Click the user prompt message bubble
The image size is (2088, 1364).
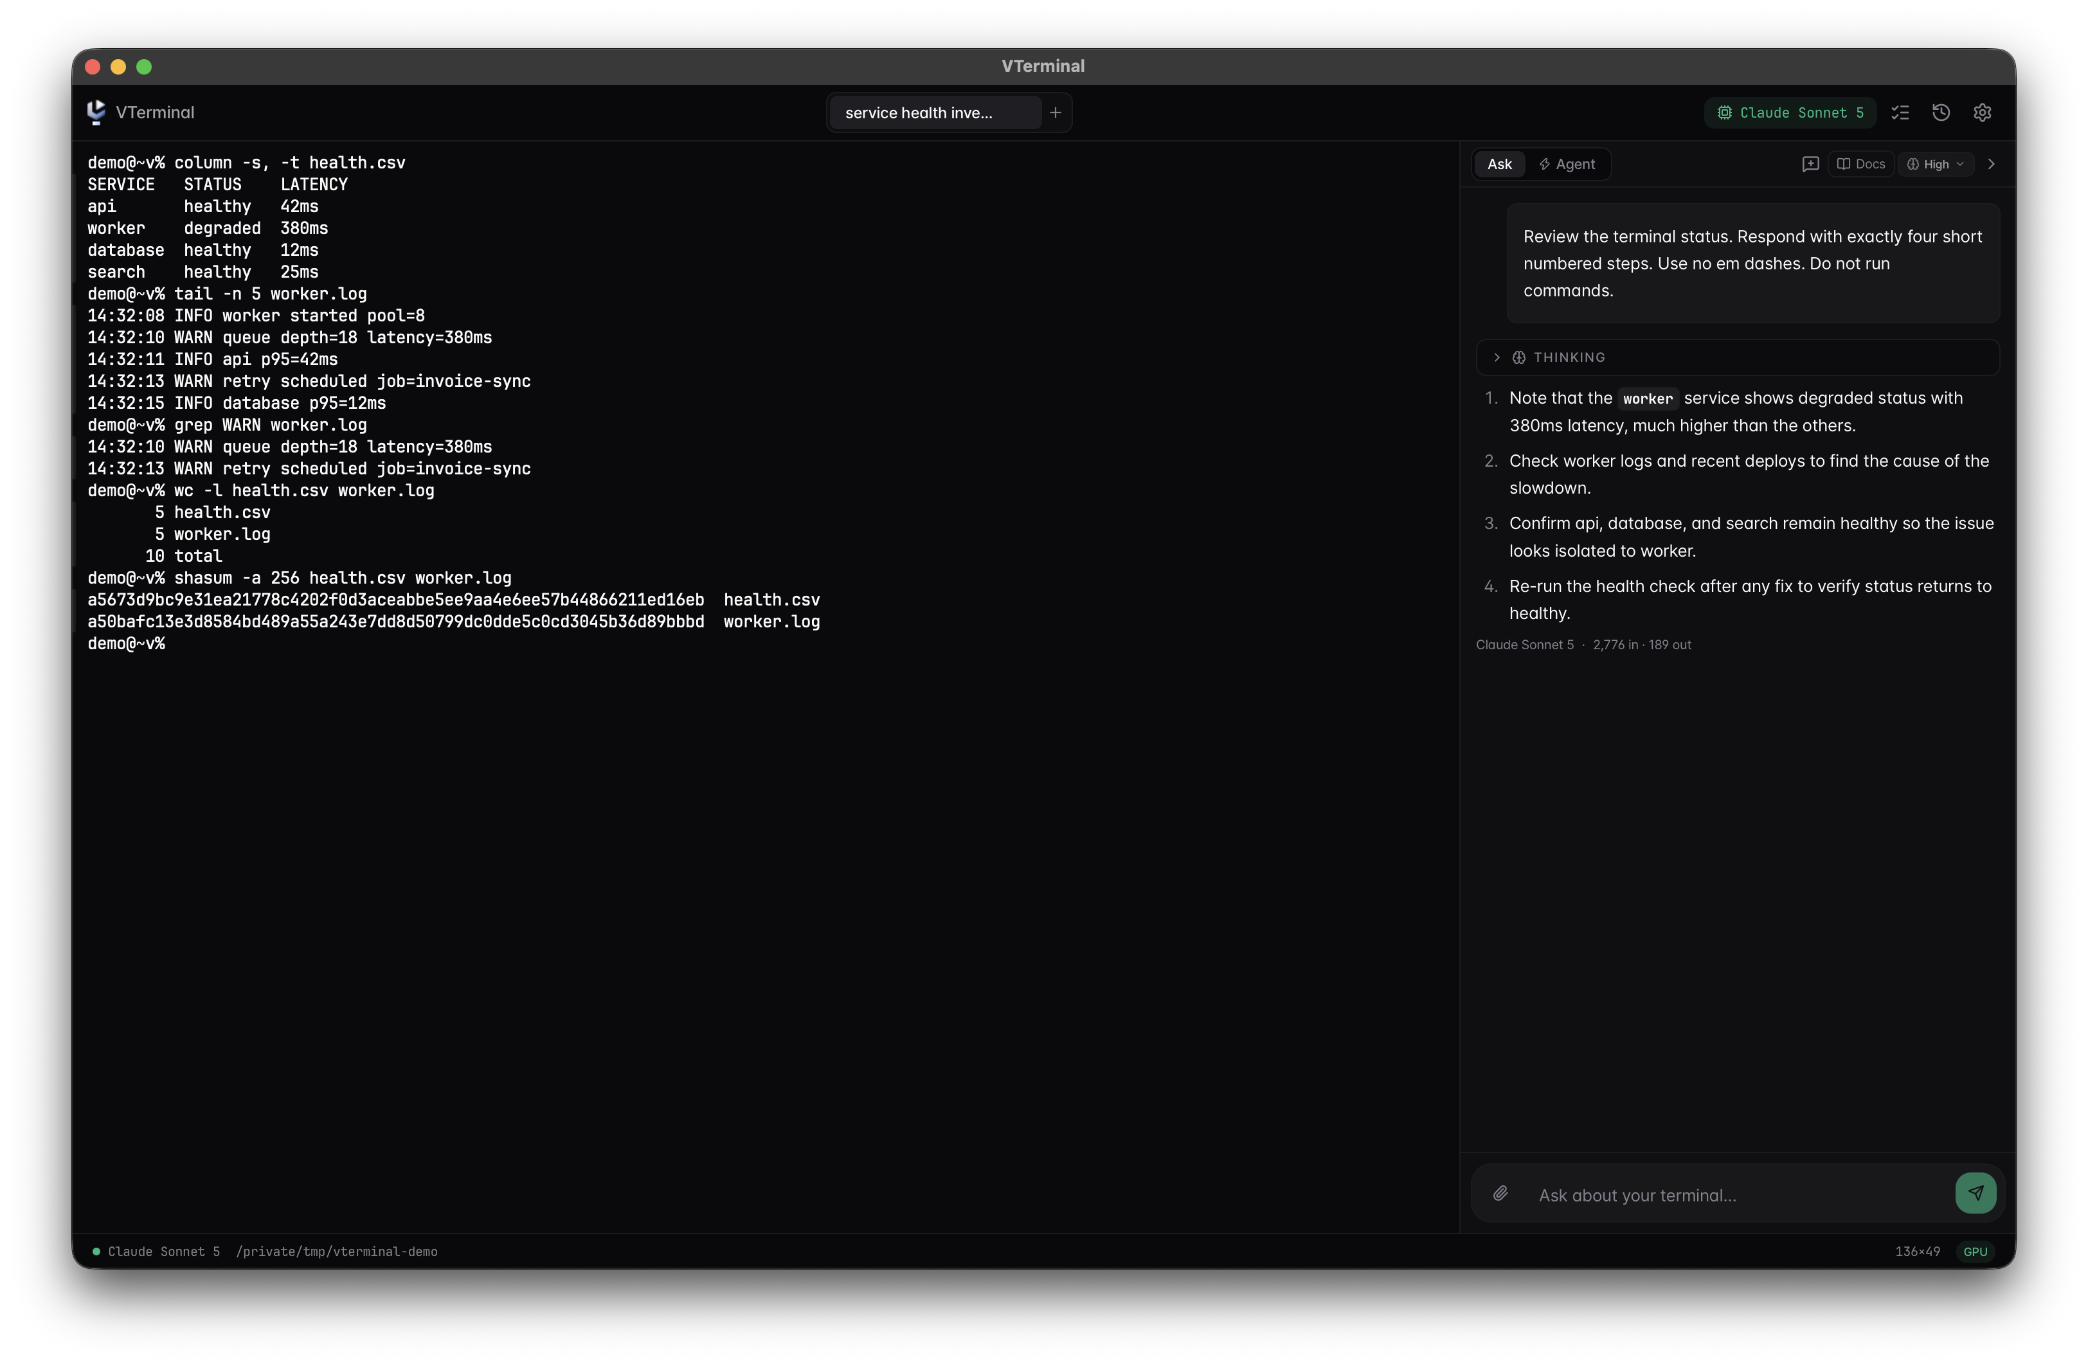coord(1753,263)
